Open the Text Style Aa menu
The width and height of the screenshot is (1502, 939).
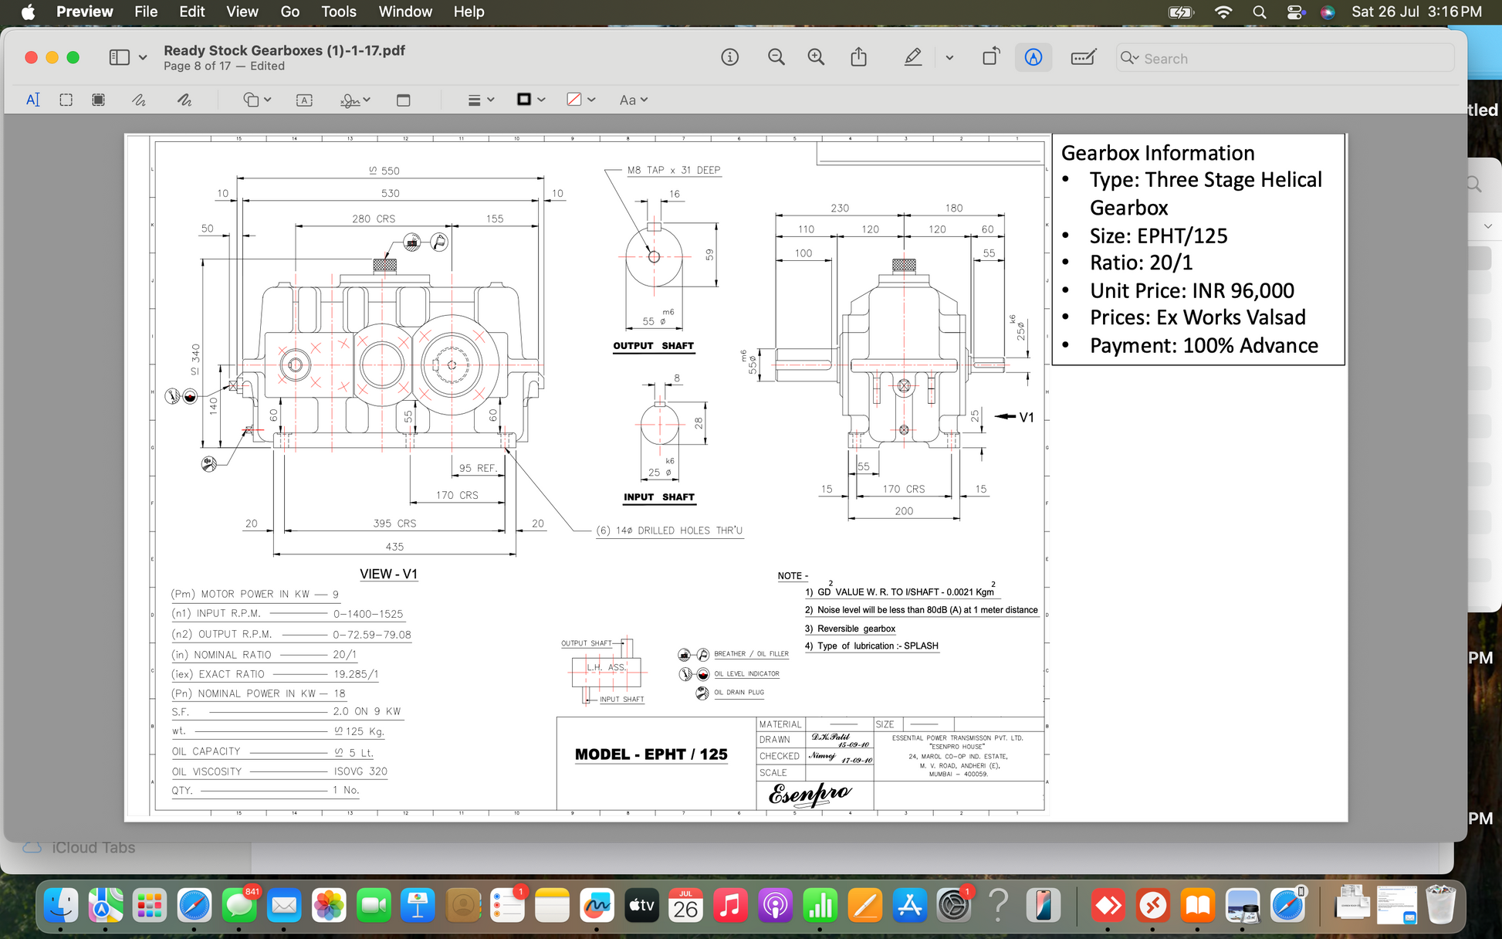click(633, 100)
